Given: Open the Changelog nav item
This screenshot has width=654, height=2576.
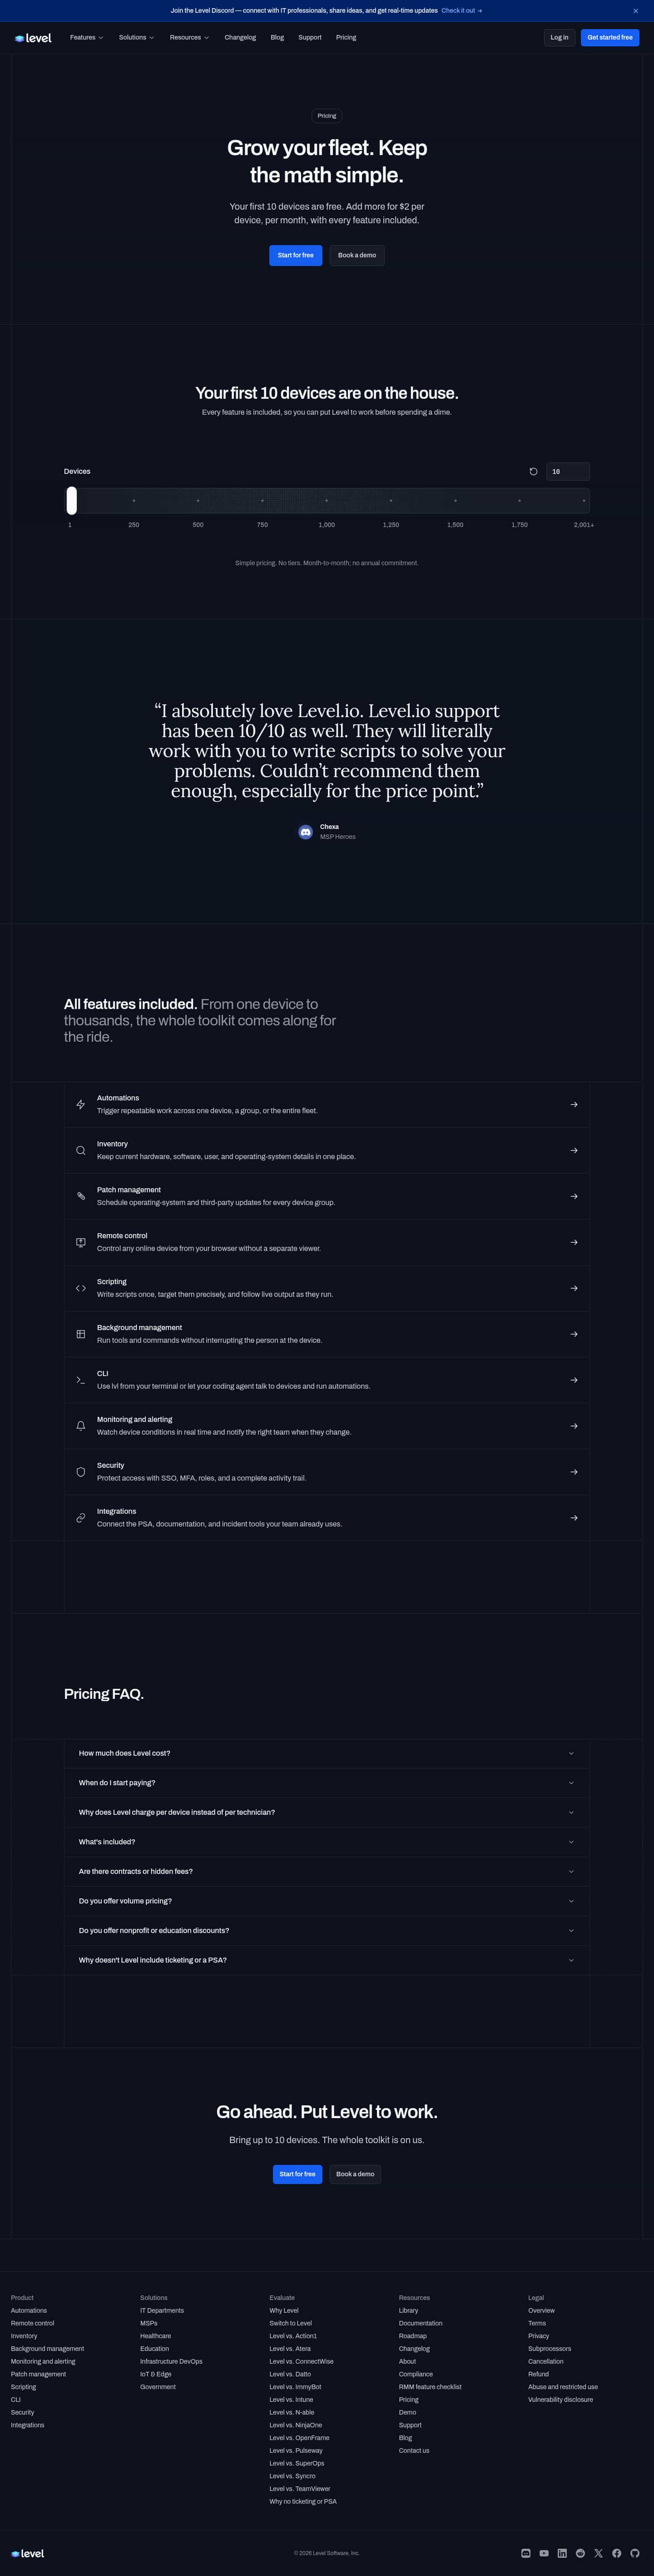Looking at the screenshot, I should tap(241, 37).
